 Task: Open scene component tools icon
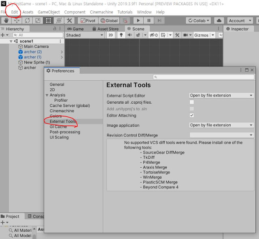point(177,35)
